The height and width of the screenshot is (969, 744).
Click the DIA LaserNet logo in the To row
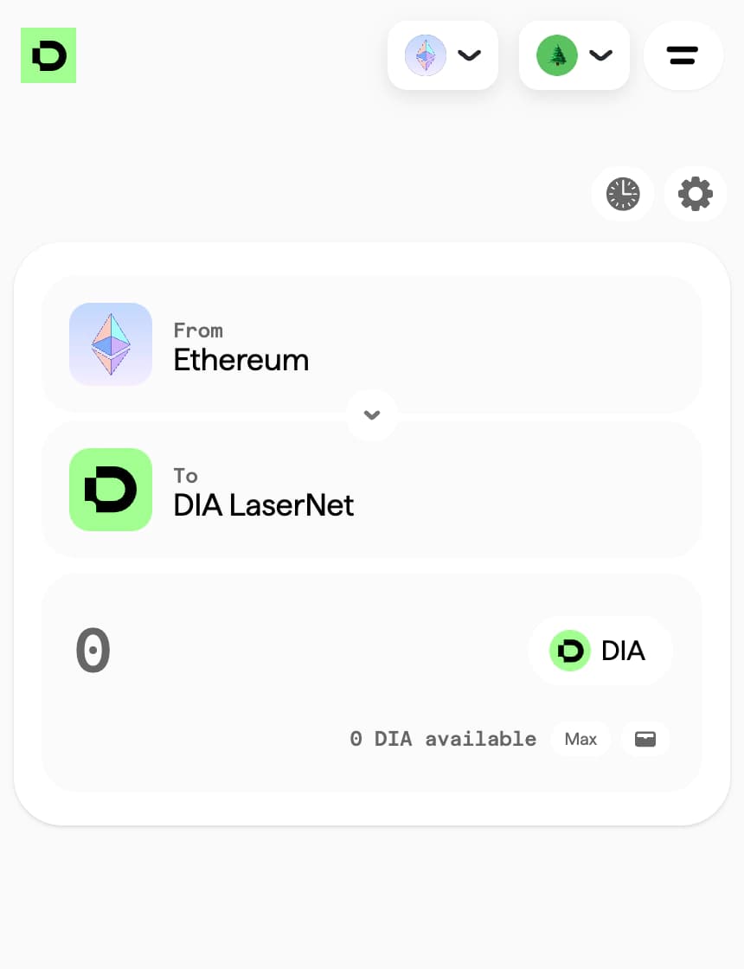(x=111, y=490)
